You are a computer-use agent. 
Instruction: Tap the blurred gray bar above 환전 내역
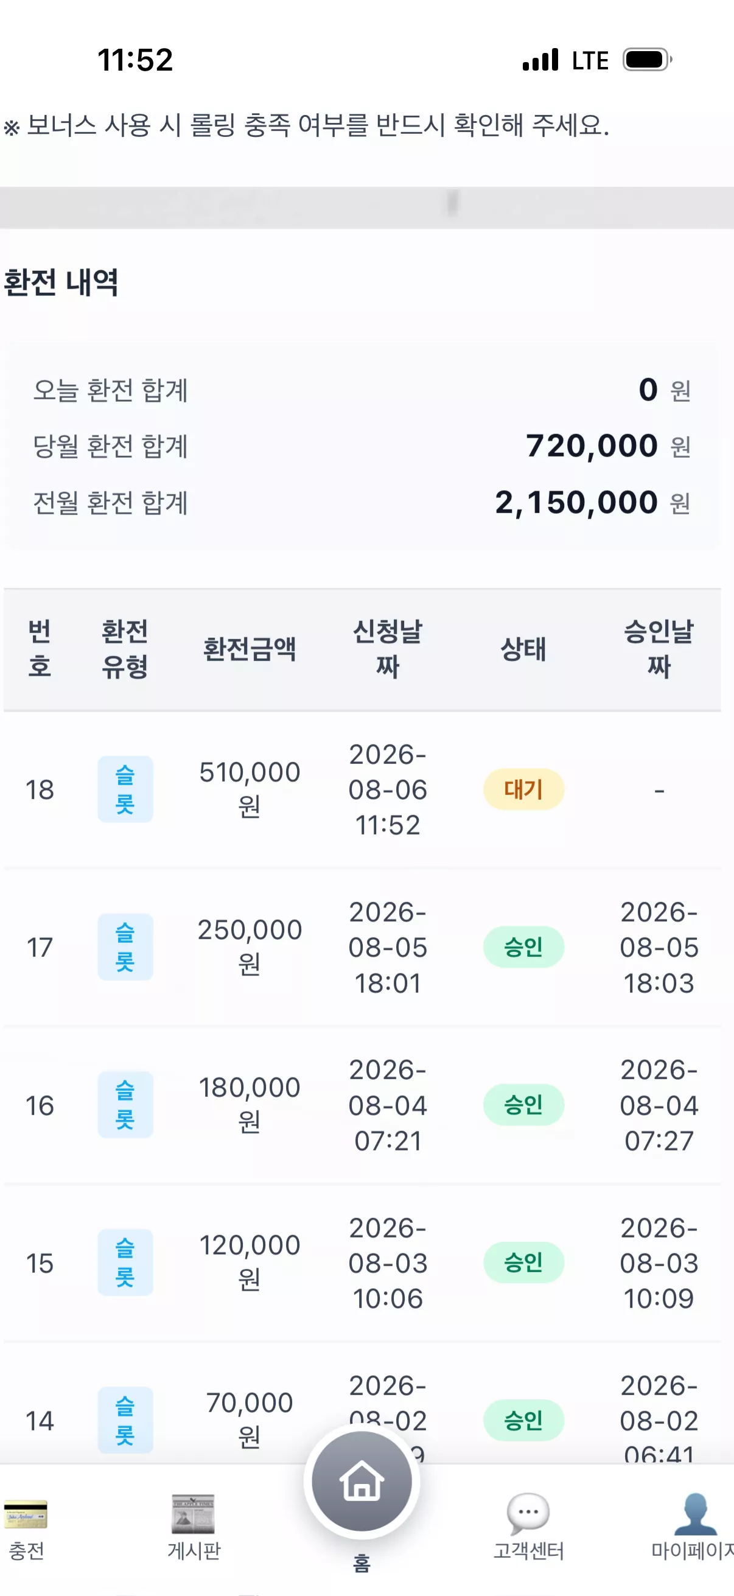[366, 208]
